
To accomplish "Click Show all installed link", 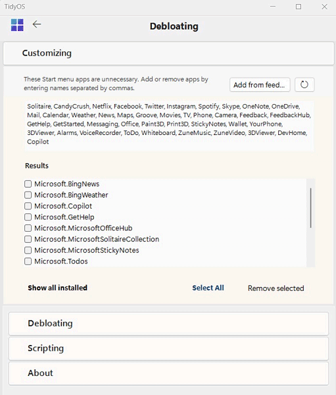I will pos(58,288).
